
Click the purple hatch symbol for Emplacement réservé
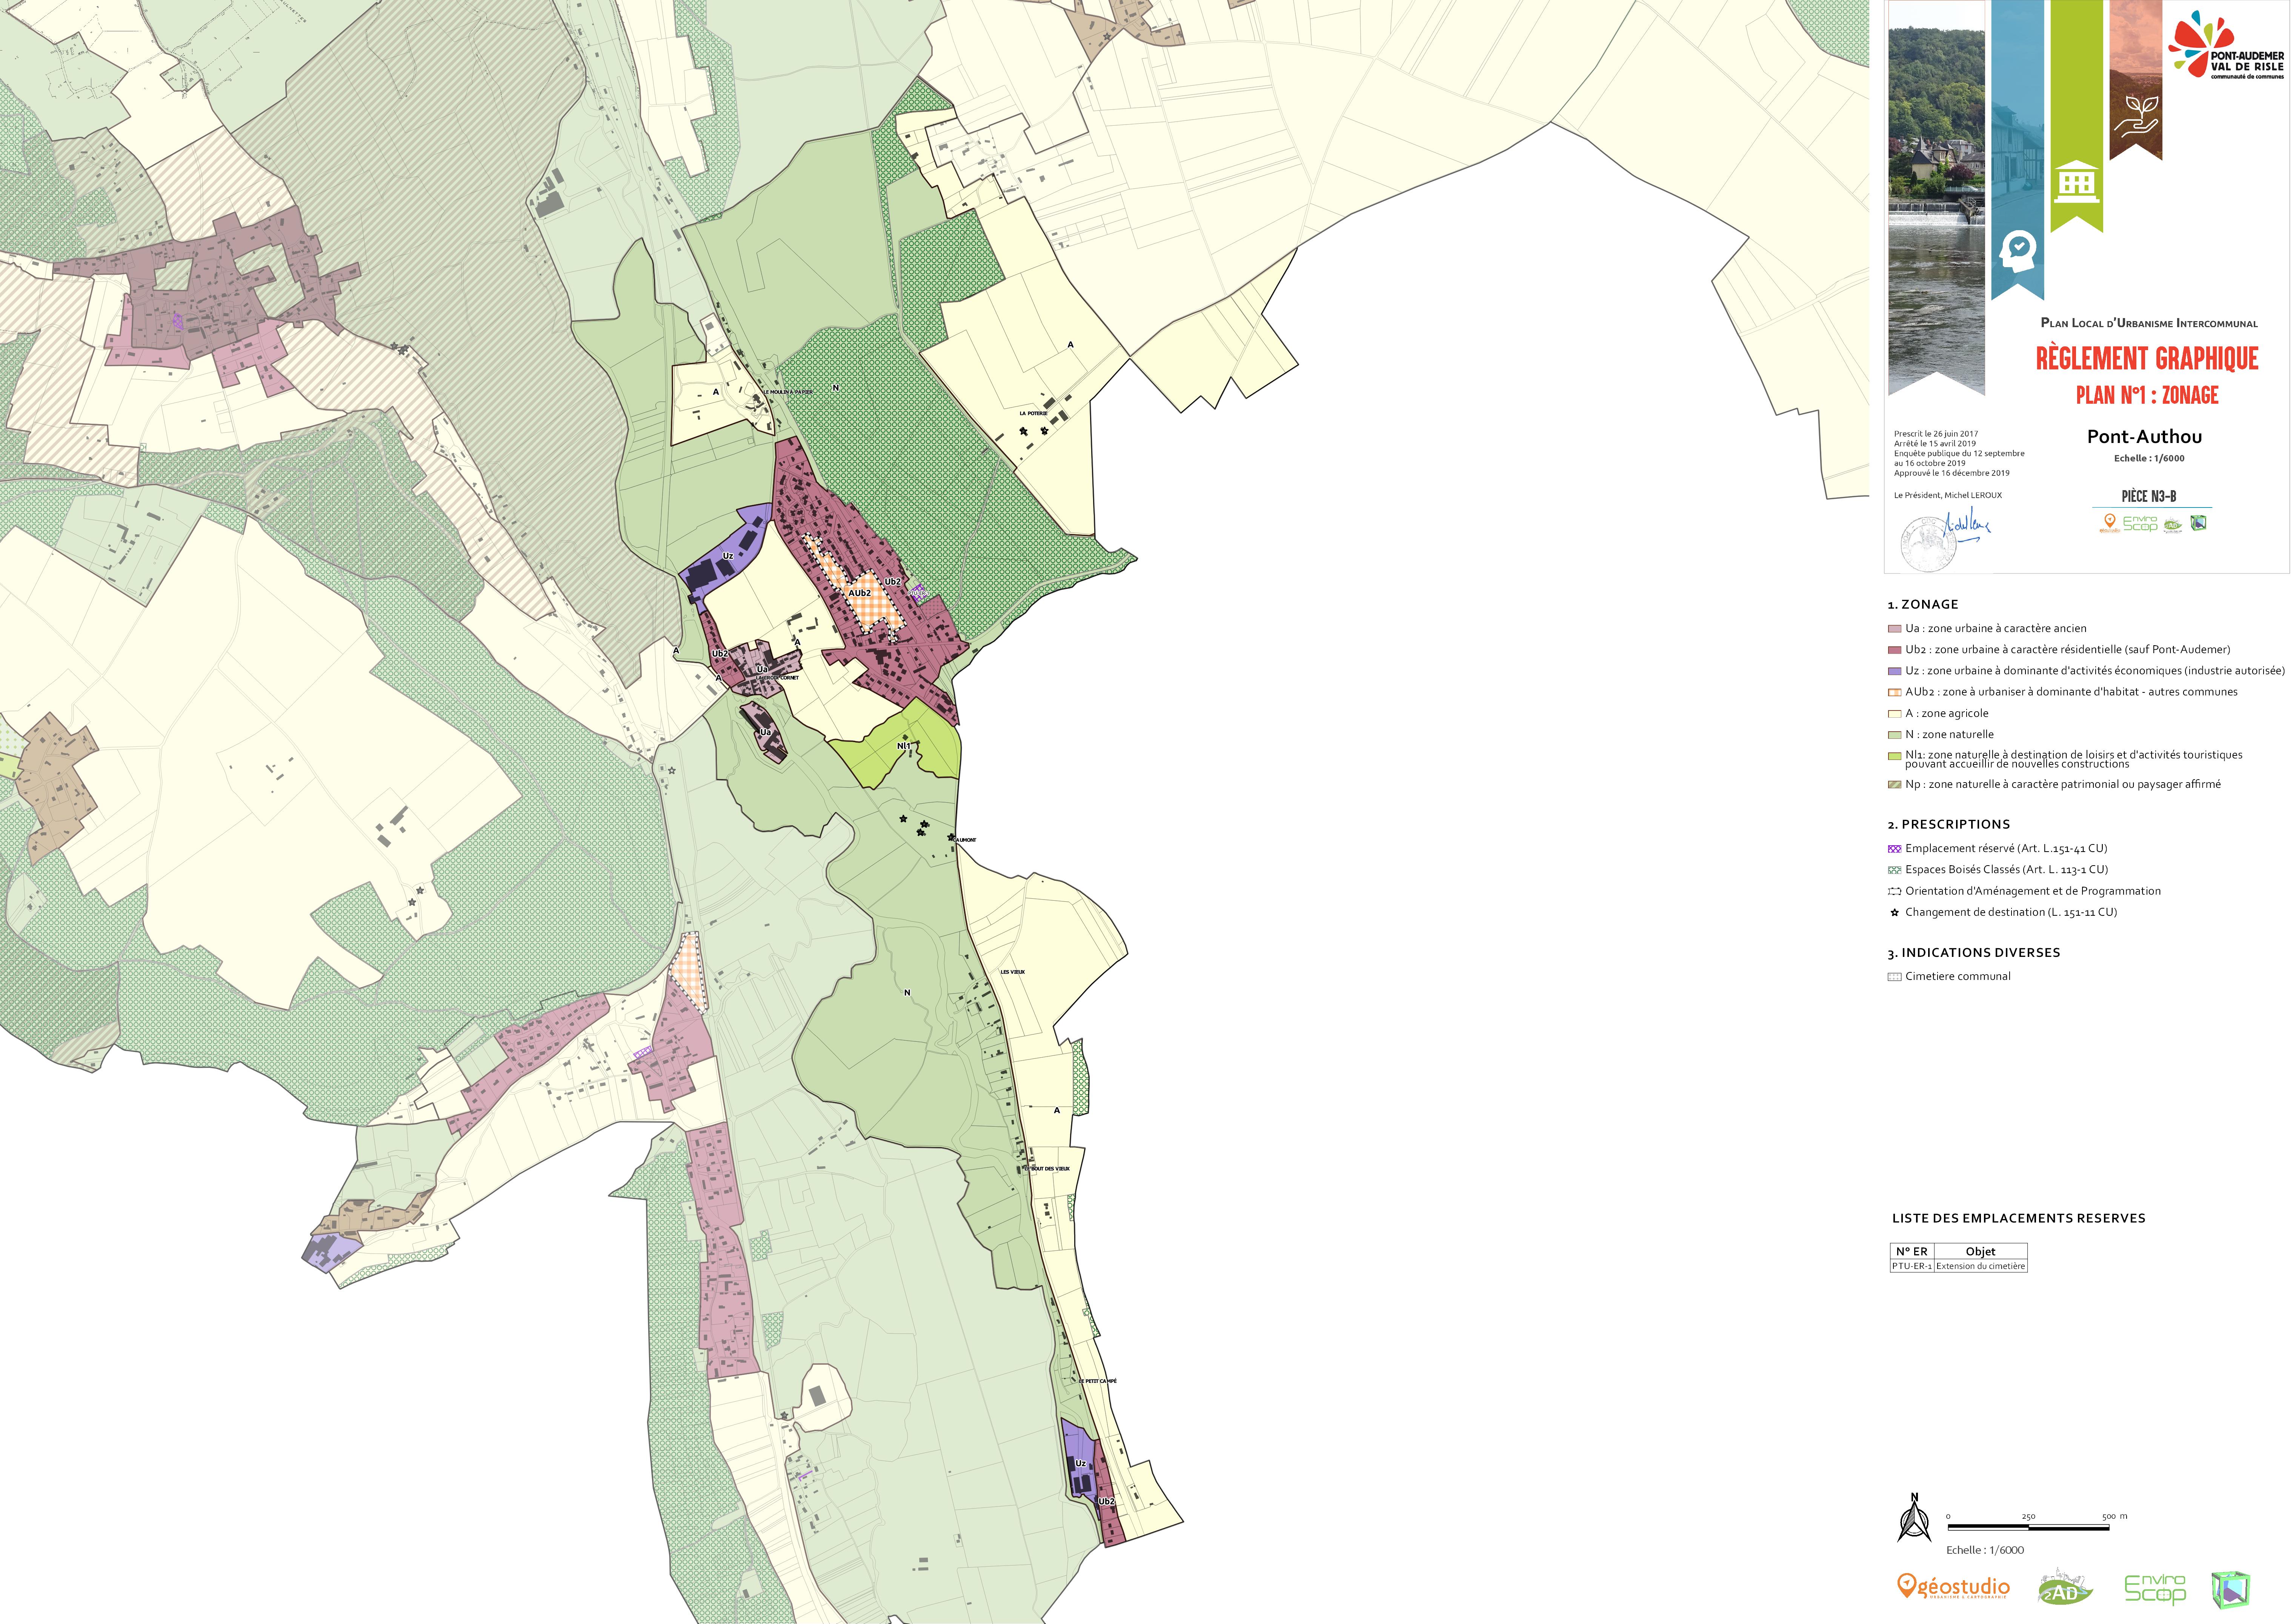1894,849
